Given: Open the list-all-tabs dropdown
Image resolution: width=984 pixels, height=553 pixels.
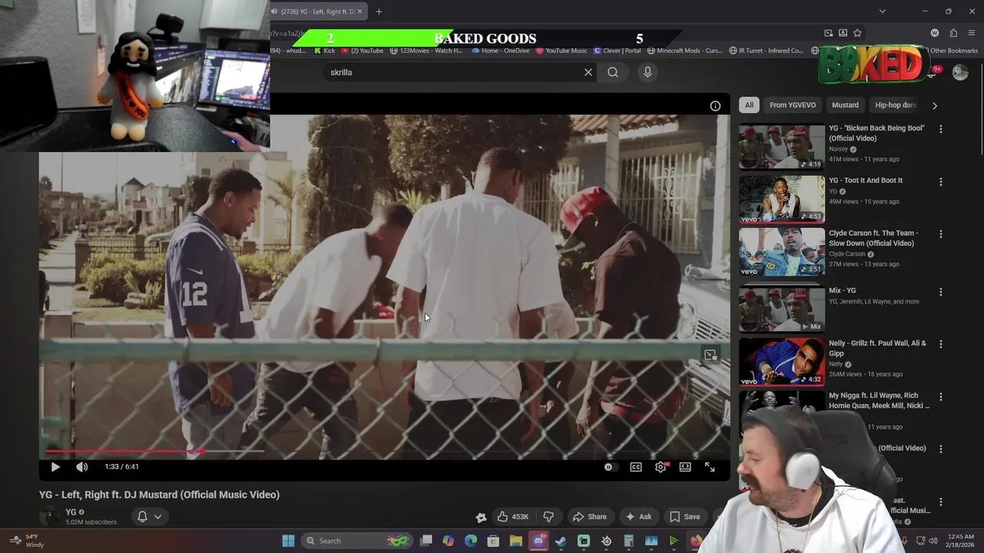Looking at the screenshot, I should click(x=882, y=12).
